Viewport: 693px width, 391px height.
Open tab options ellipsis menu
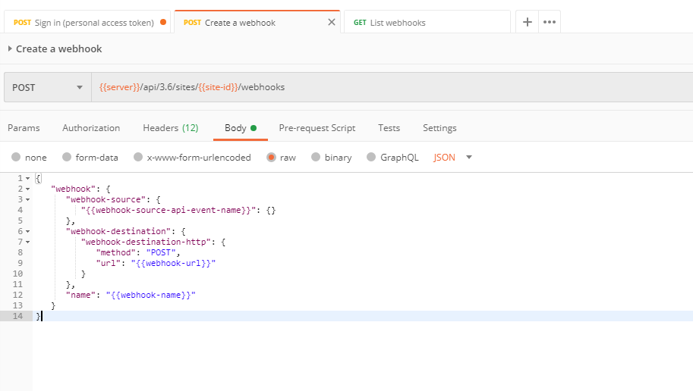tap(550, 22)
